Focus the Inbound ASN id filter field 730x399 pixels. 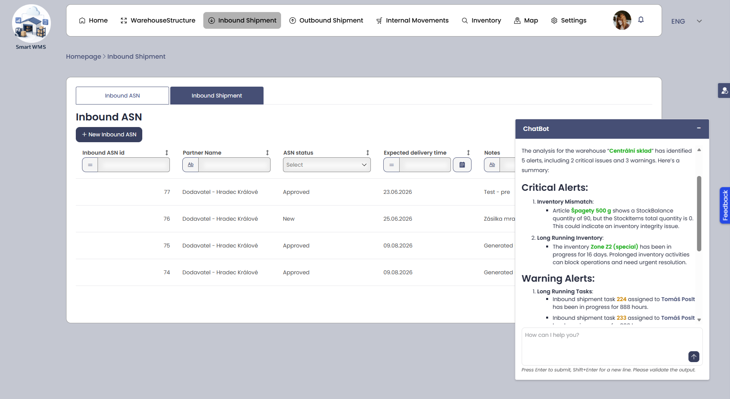[134, 165]
